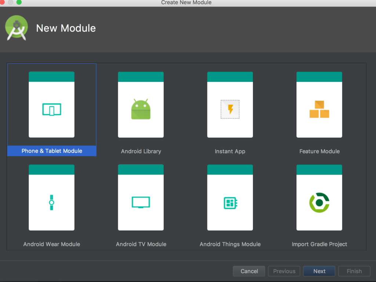Click the Cancel button

pyautogui.click(x=249, y=271)
